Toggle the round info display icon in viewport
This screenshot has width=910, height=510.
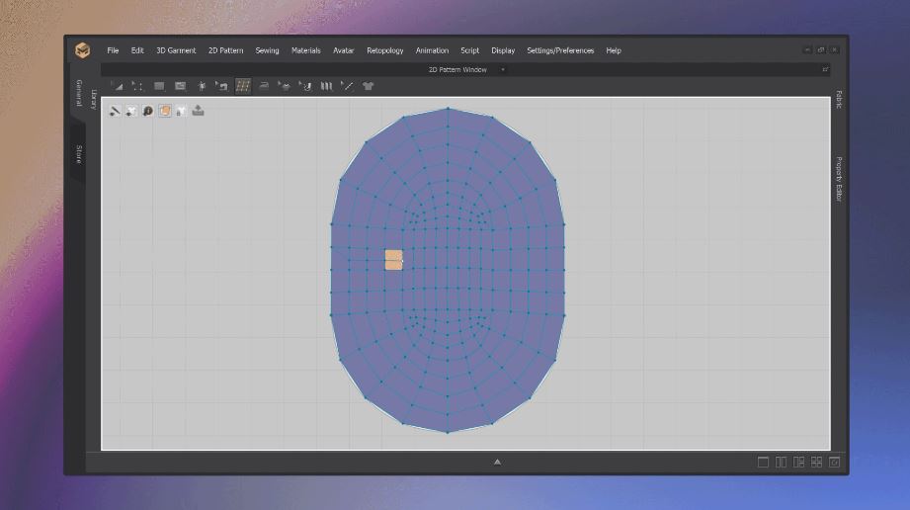pos(148,111)
